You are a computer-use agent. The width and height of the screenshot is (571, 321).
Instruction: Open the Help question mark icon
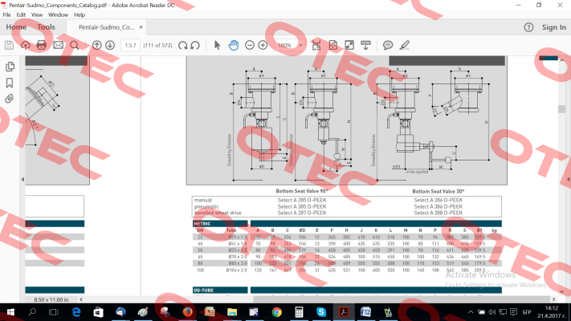coord(528,27)
